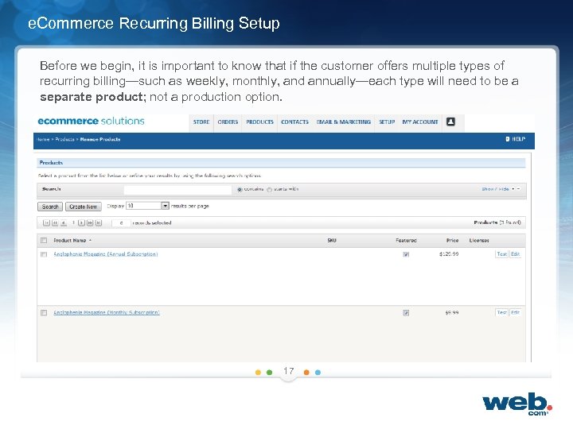Image resolution: width=573 pixels, height=429 pixels.
Task: Sort by the SKU column header
Action: pos(332,241)
